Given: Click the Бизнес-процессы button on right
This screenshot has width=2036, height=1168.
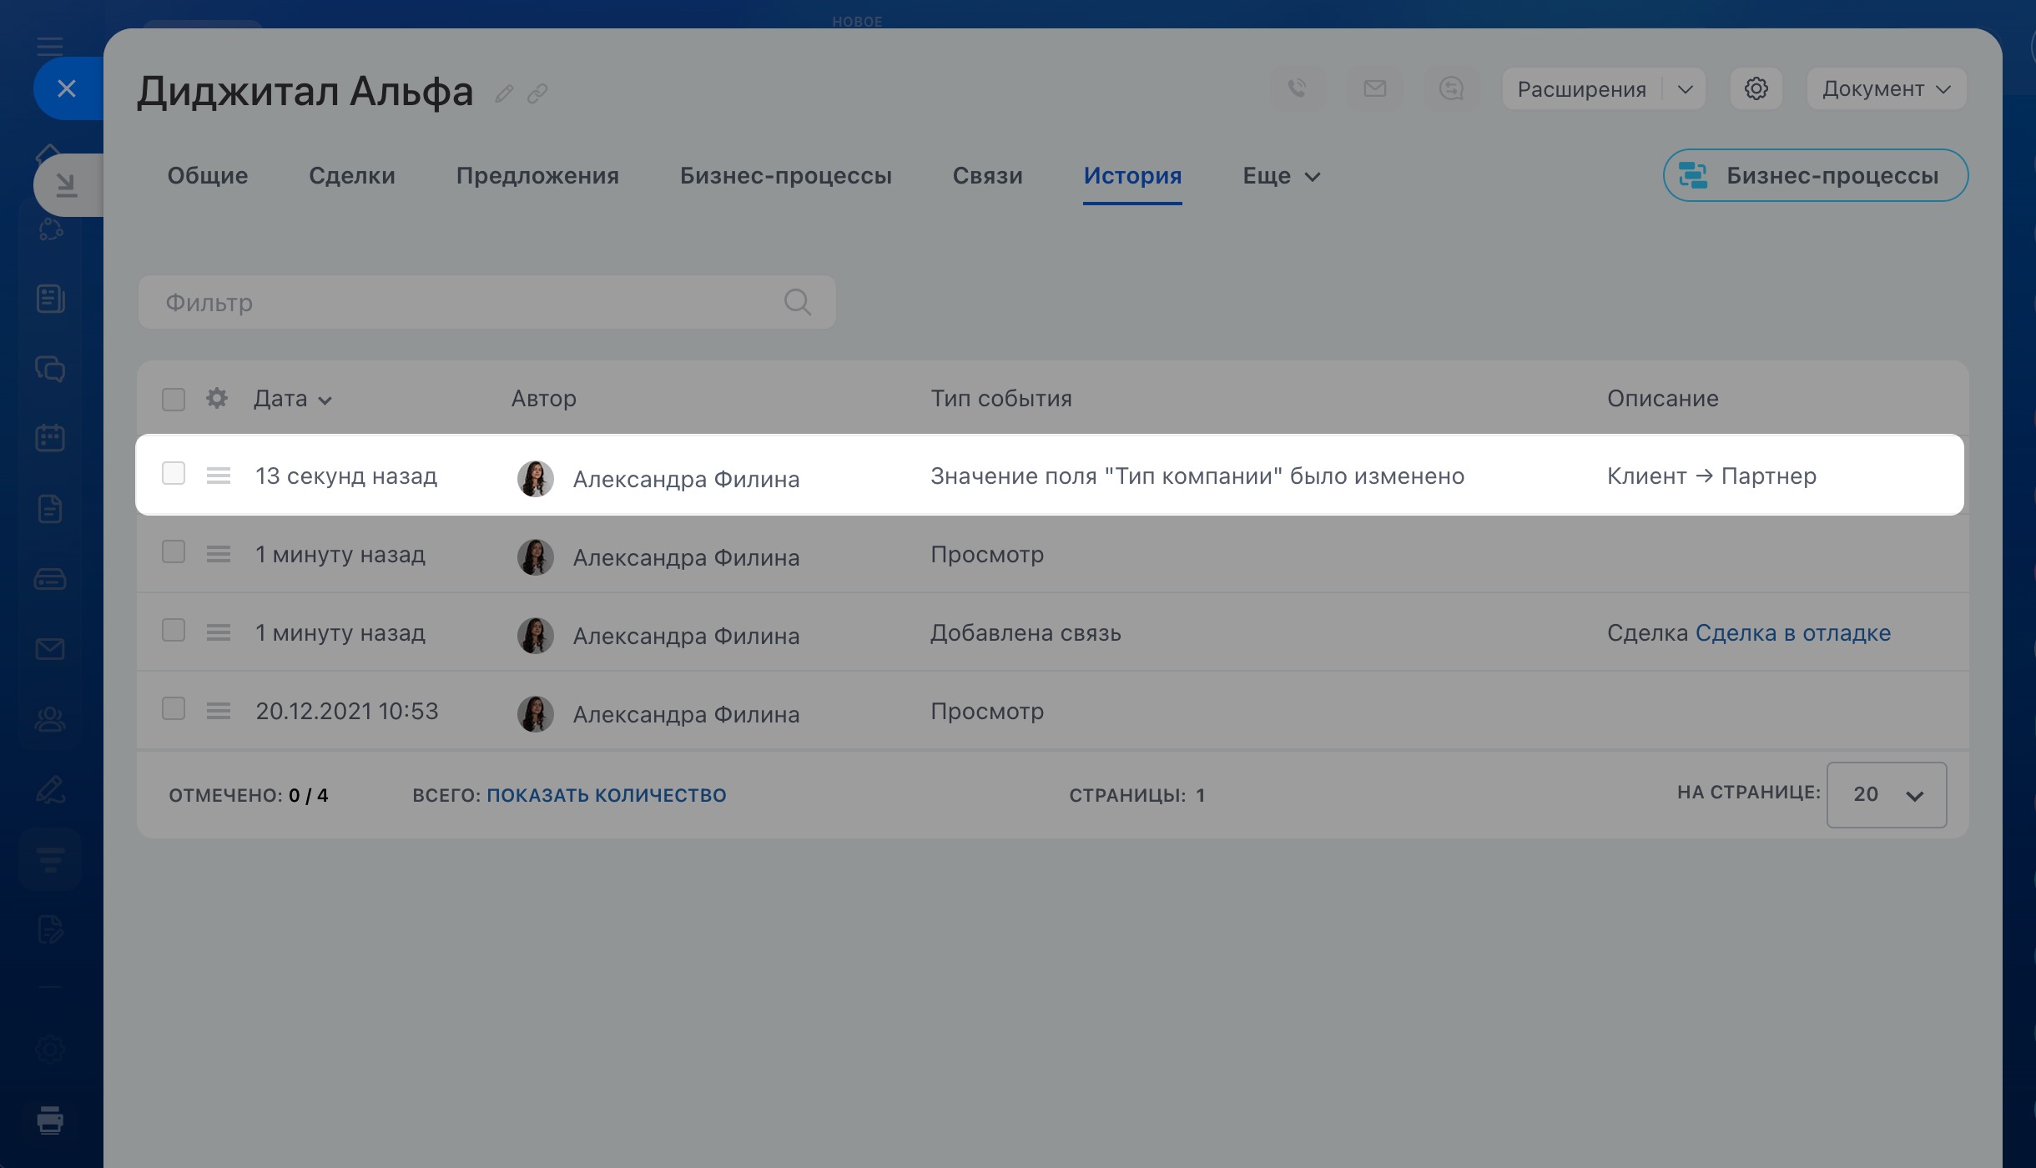Looking at the screenshot, I should tap(1815, 176).
